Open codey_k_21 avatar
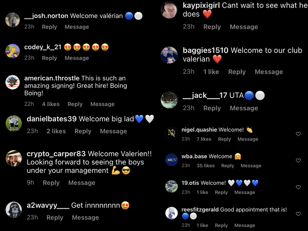 [13, 51]
